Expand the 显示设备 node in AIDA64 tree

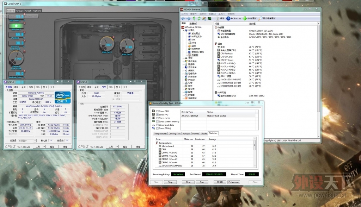183,67
